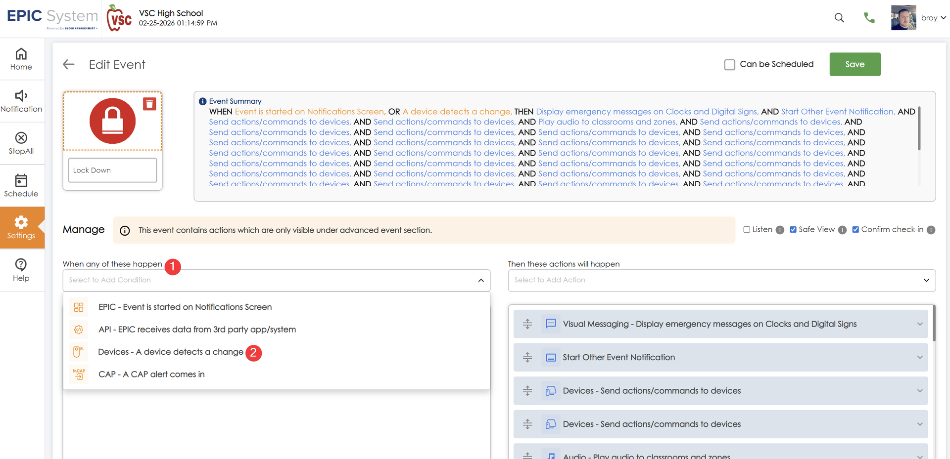Open the Select to Add Action dropdown
Viewport: 950px width, 459px height.
(x=721, y=280)
